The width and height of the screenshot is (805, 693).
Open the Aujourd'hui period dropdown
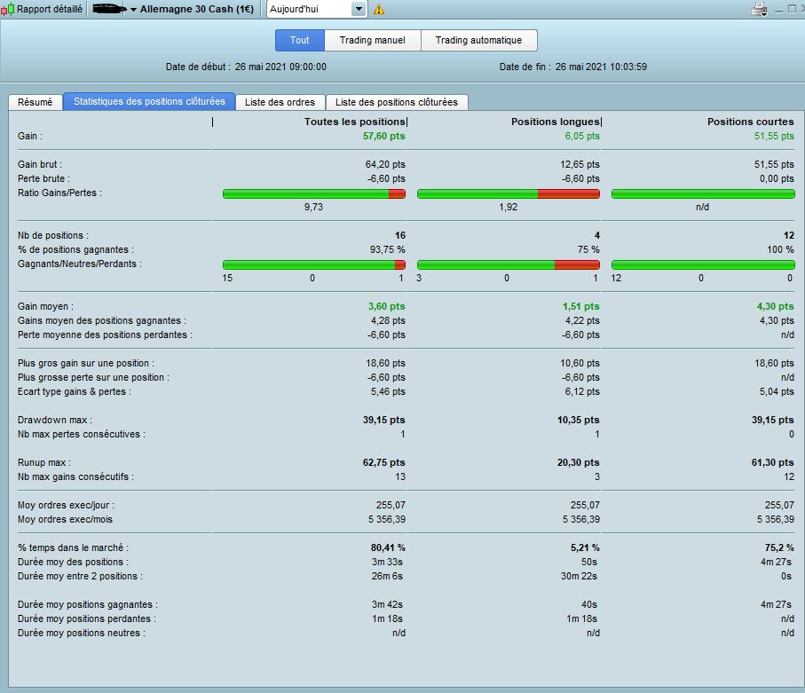pos(359,10)
